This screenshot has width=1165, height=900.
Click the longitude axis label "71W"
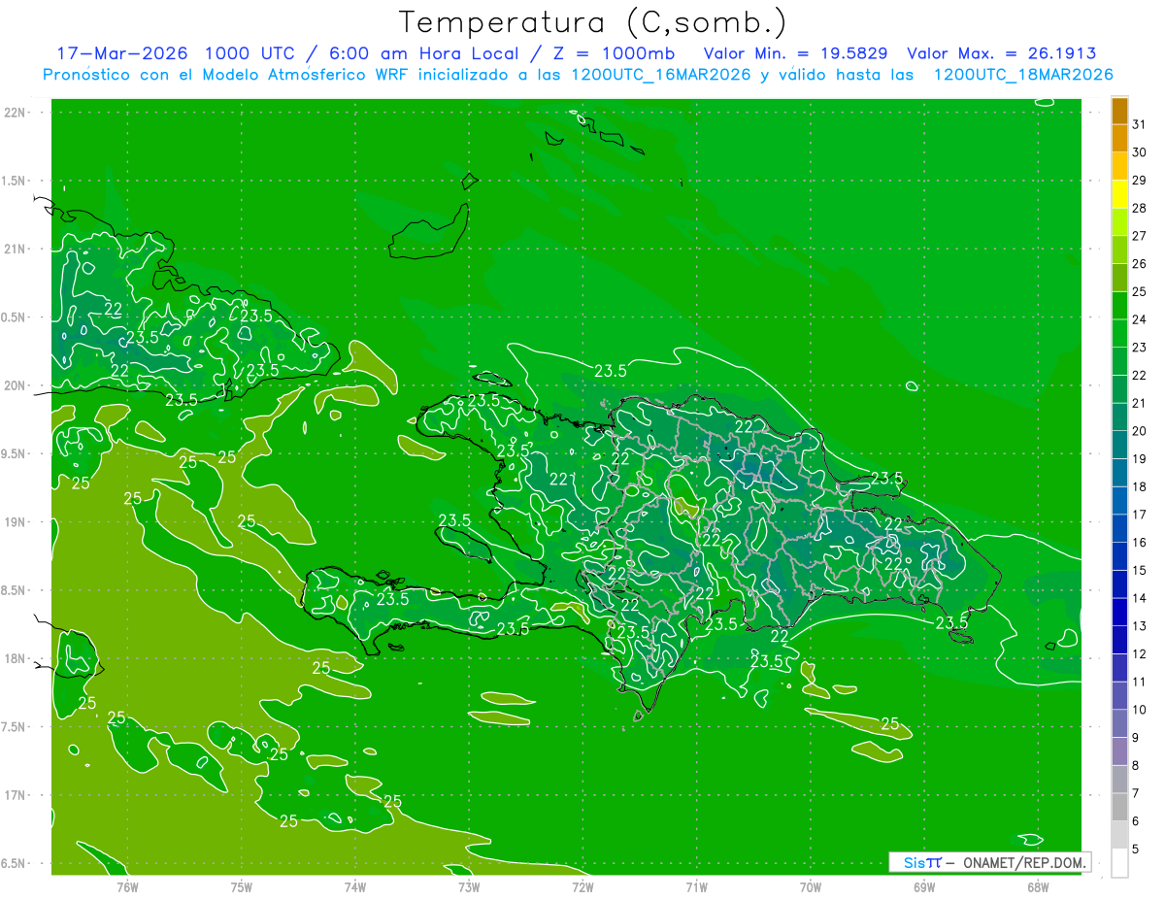(x=696, y=887)
